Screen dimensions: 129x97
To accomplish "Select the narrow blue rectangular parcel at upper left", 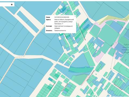I will [28, 22].
